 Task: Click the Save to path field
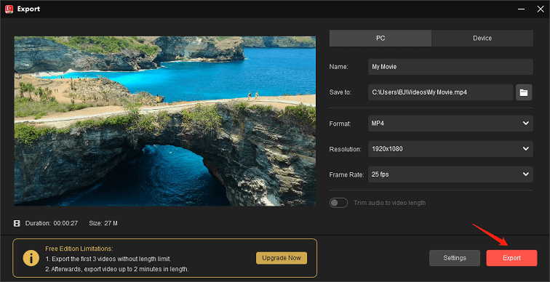click(441, 92)
